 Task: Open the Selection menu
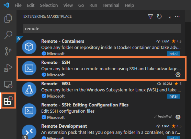(49, 5)
